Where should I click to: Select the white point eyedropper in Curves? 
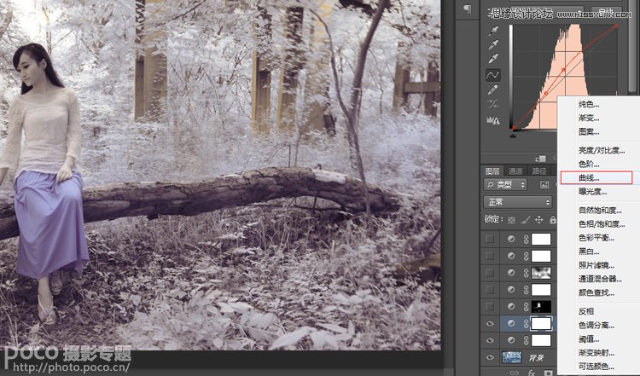(x=493, y=60)
